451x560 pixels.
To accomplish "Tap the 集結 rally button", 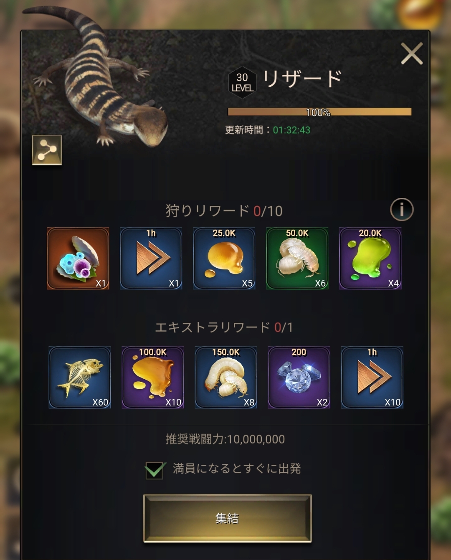I will pyautogui.click(x=228, y=518).
